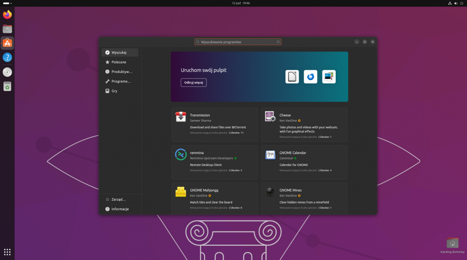
Task: Open the Cheese app title
Action: click(285, 115)
